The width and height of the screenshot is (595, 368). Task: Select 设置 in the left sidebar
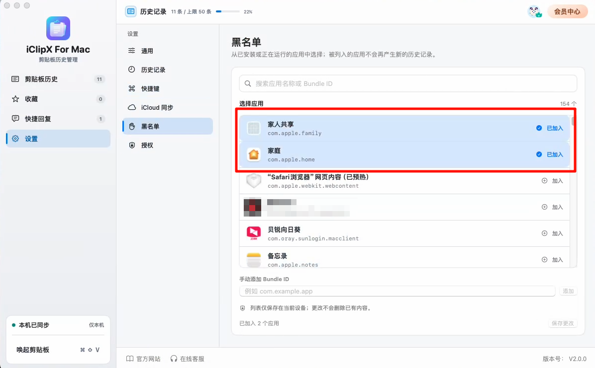coord(58,139)
